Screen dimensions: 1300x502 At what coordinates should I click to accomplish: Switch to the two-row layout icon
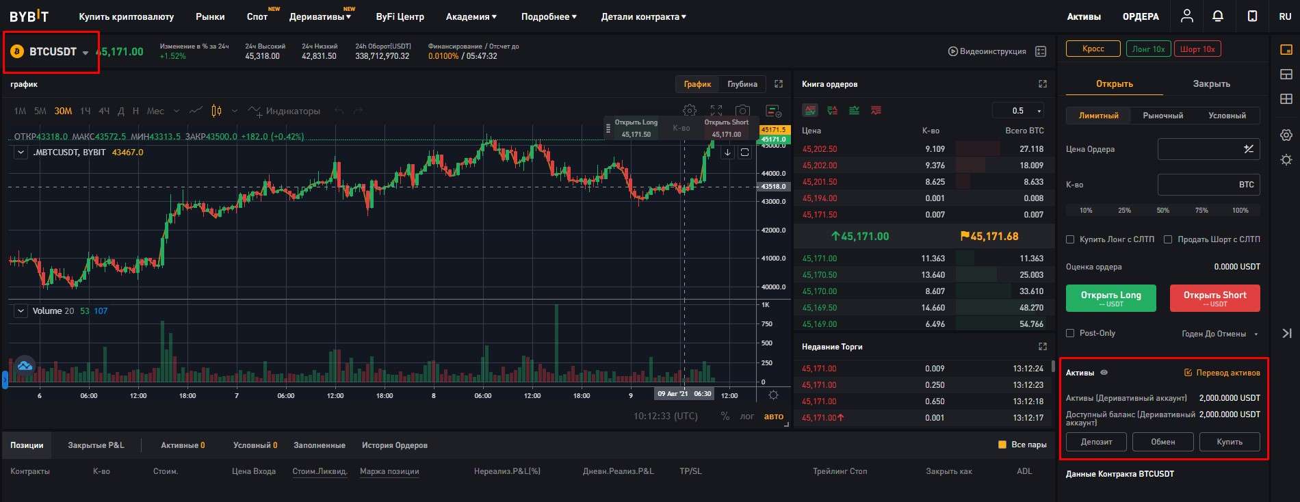pos(1286,74)
